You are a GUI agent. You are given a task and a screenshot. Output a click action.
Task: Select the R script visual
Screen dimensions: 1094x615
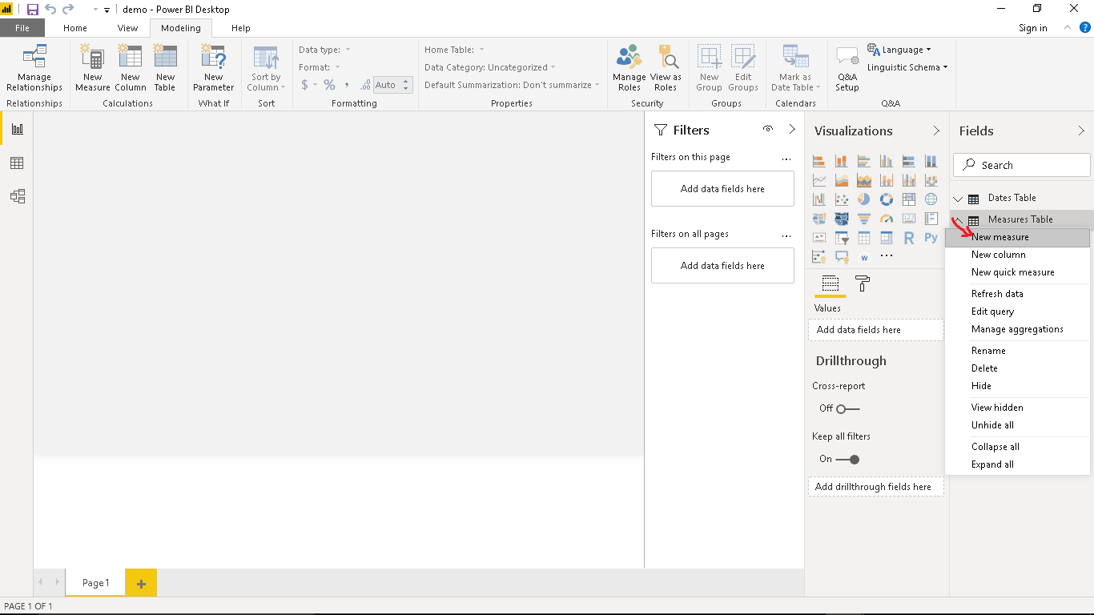pyautogui.click(x=909, y=238)
